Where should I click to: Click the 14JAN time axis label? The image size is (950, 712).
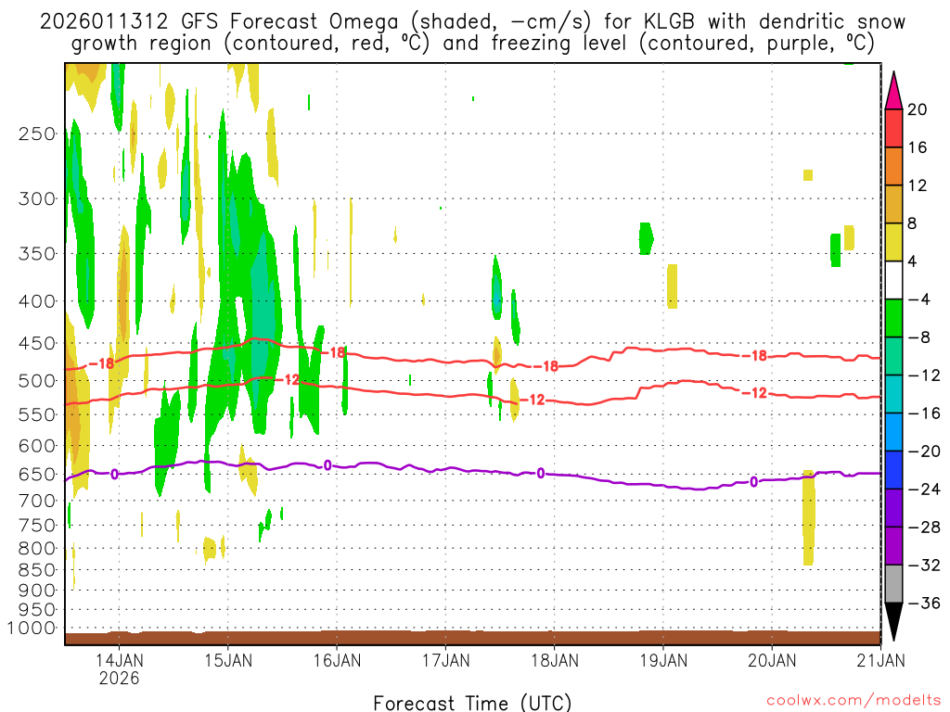point(120,660)
